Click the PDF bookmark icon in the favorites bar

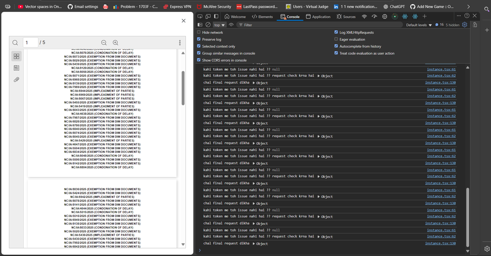105,7
